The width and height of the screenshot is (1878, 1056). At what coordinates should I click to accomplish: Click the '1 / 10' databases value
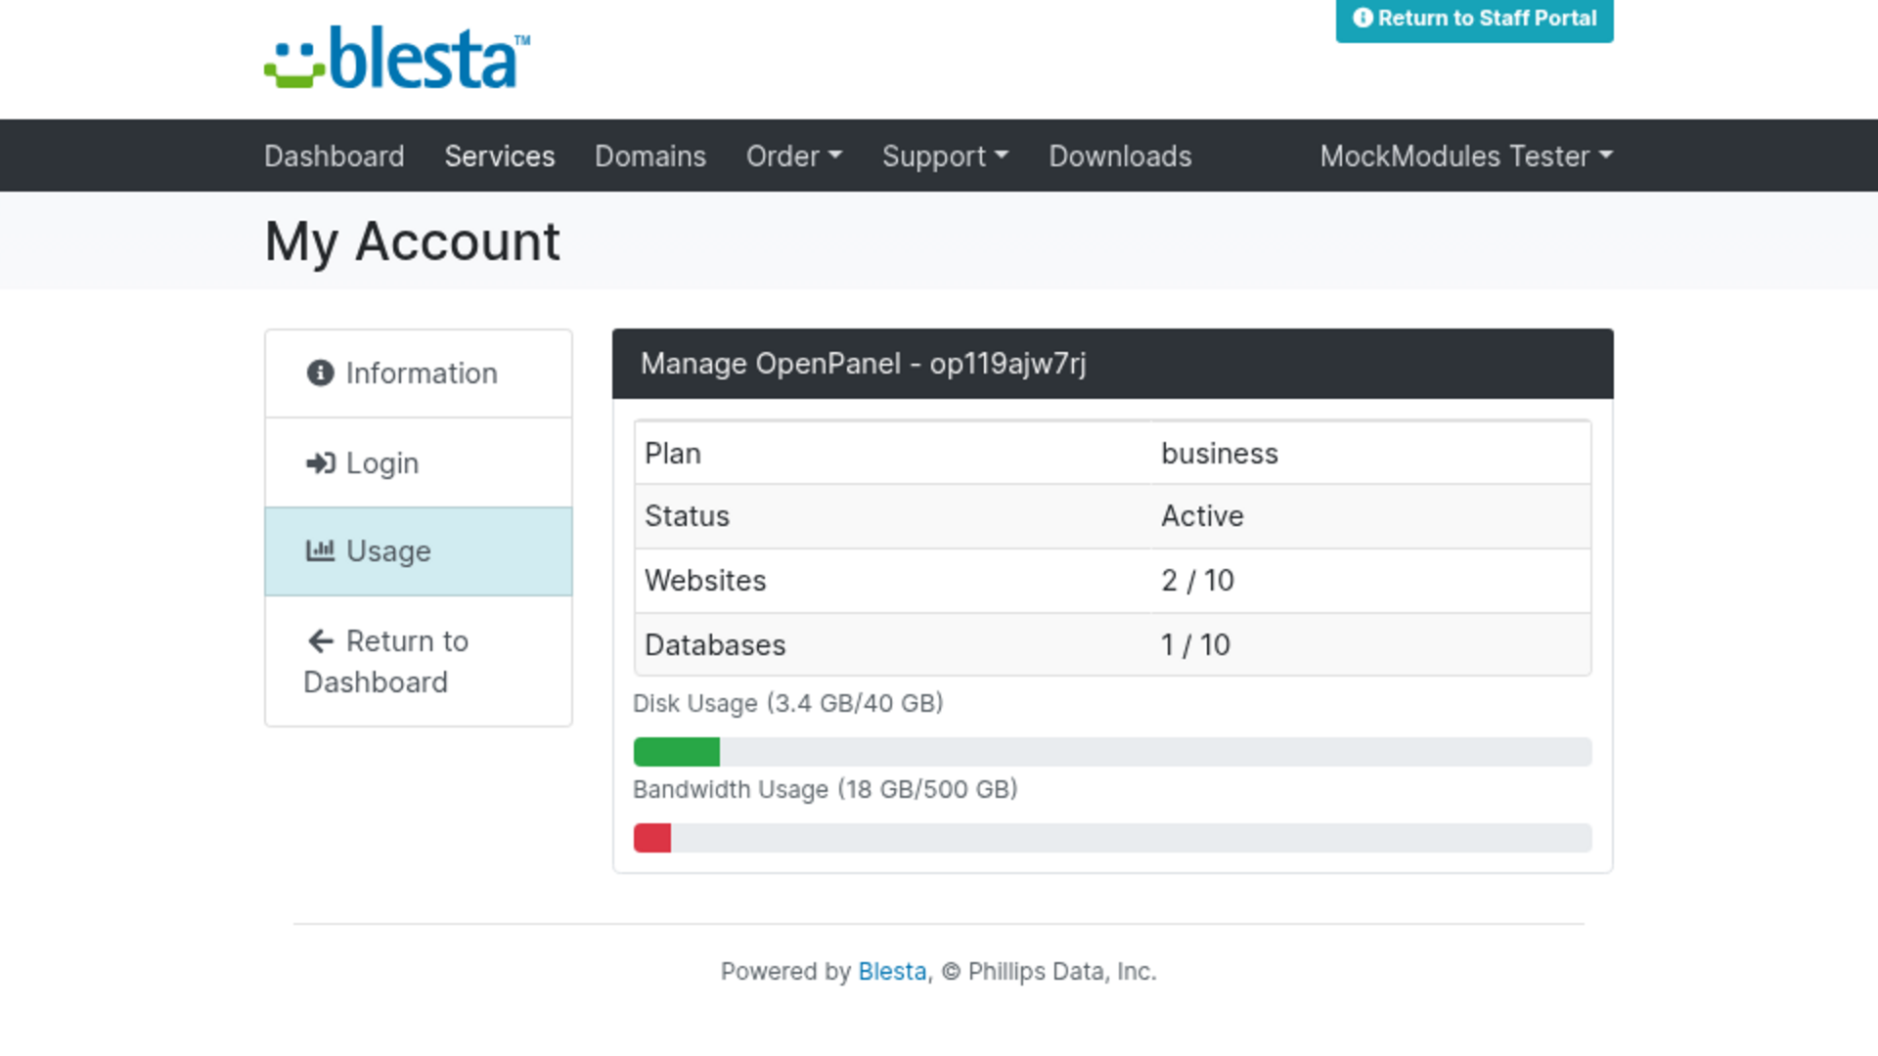point(1195,645)
